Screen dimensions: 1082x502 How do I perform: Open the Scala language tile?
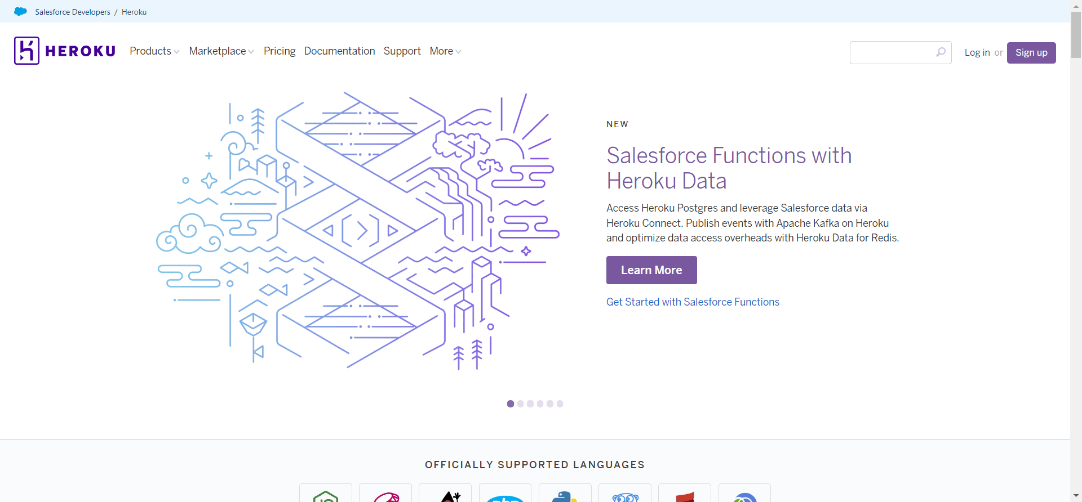[685, 494]
